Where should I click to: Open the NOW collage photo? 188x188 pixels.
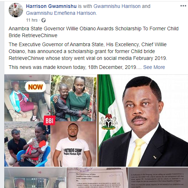pos(50,121)
